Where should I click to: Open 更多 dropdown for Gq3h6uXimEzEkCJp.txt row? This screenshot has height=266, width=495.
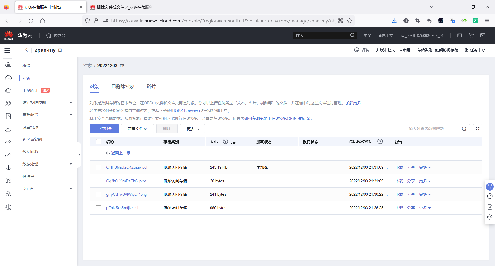(x=425, y=181)
